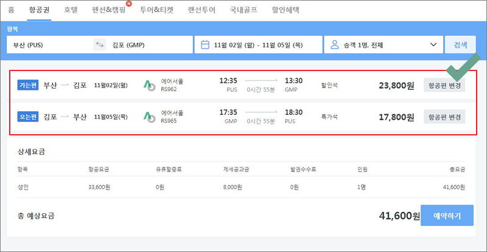Click Air Seoul logo for RS965 flight
The height and width of the screenshot is (252, 487).
[149, 117]
